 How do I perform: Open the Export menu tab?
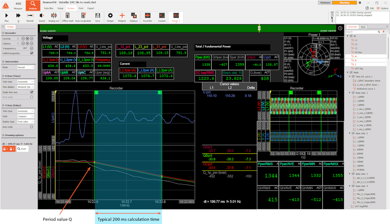[x=91, y=8]
